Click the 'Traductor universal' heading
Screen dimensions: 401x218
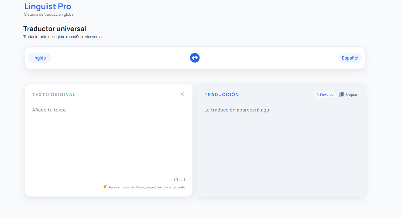coord(55,29)
